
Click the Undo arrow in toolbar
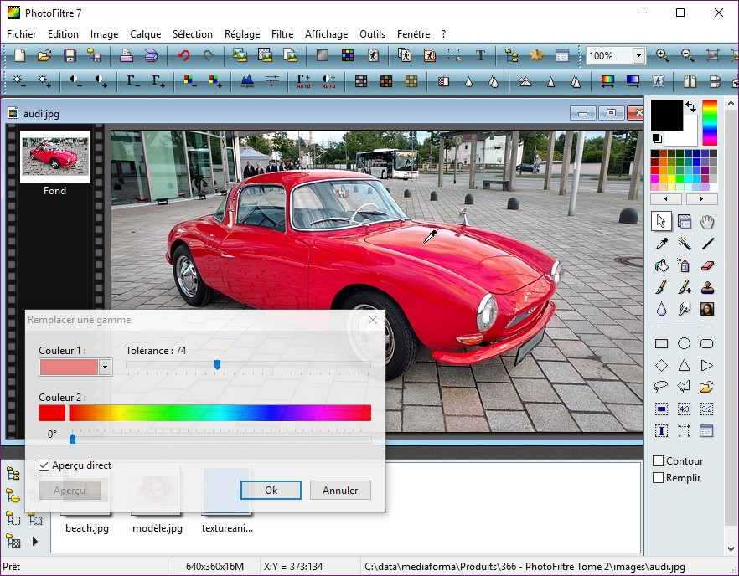183,56
